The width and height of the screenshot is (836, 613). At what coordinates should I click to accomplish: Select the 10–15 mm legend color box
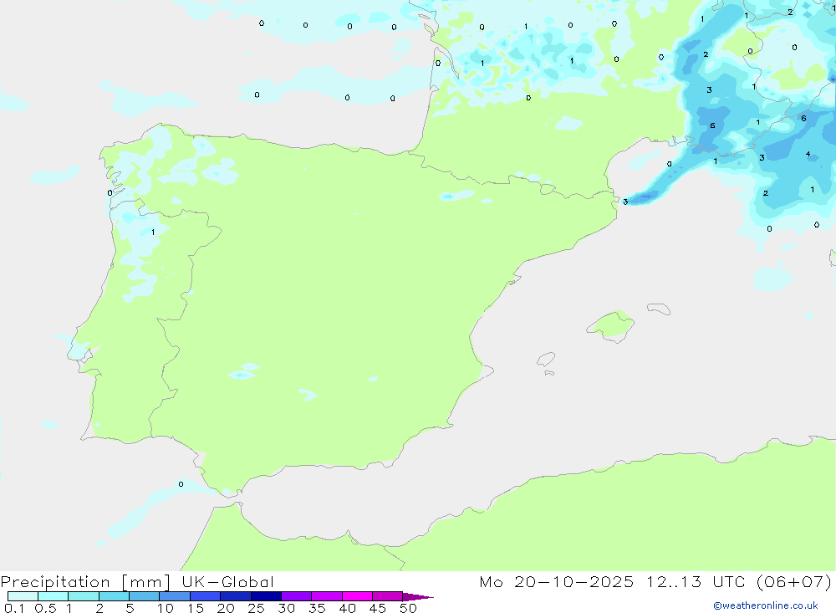click(x=175, y=596)
